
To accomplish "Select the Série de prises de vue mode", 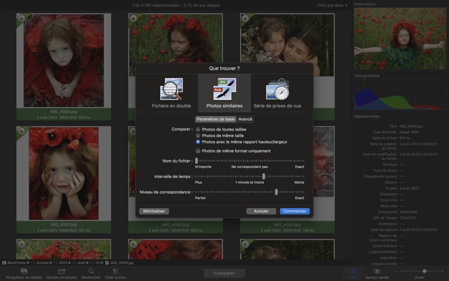I will click(x=277, y=93).
